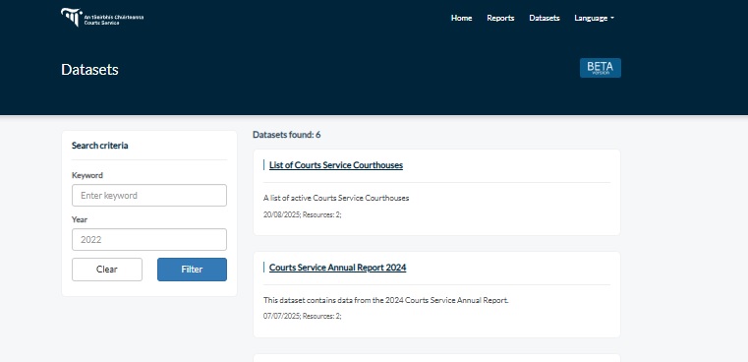Screen dimensions: 748x362
Task: Expand the Language dropdown
Action: 594,18
